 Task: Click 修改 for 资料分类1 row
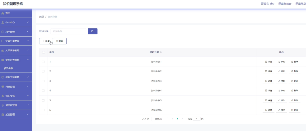tap(281, 62)
